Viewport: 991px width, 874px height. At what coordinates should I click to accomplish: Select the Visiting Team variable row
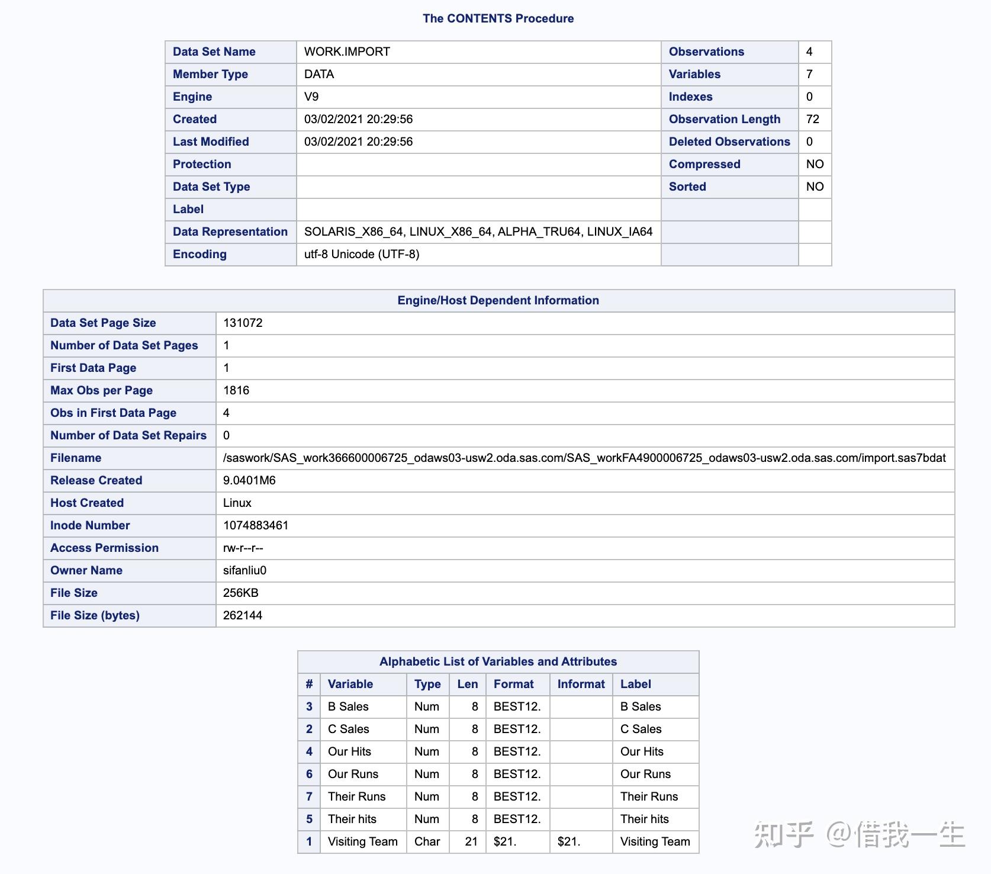363,841
